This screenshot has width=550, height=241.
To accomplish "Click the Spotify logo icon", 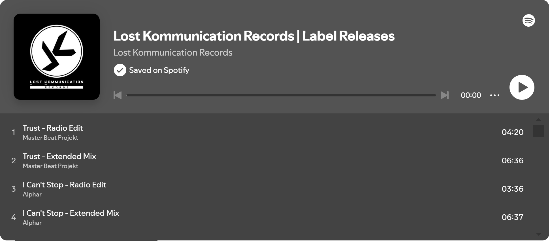I will point(528,20).
